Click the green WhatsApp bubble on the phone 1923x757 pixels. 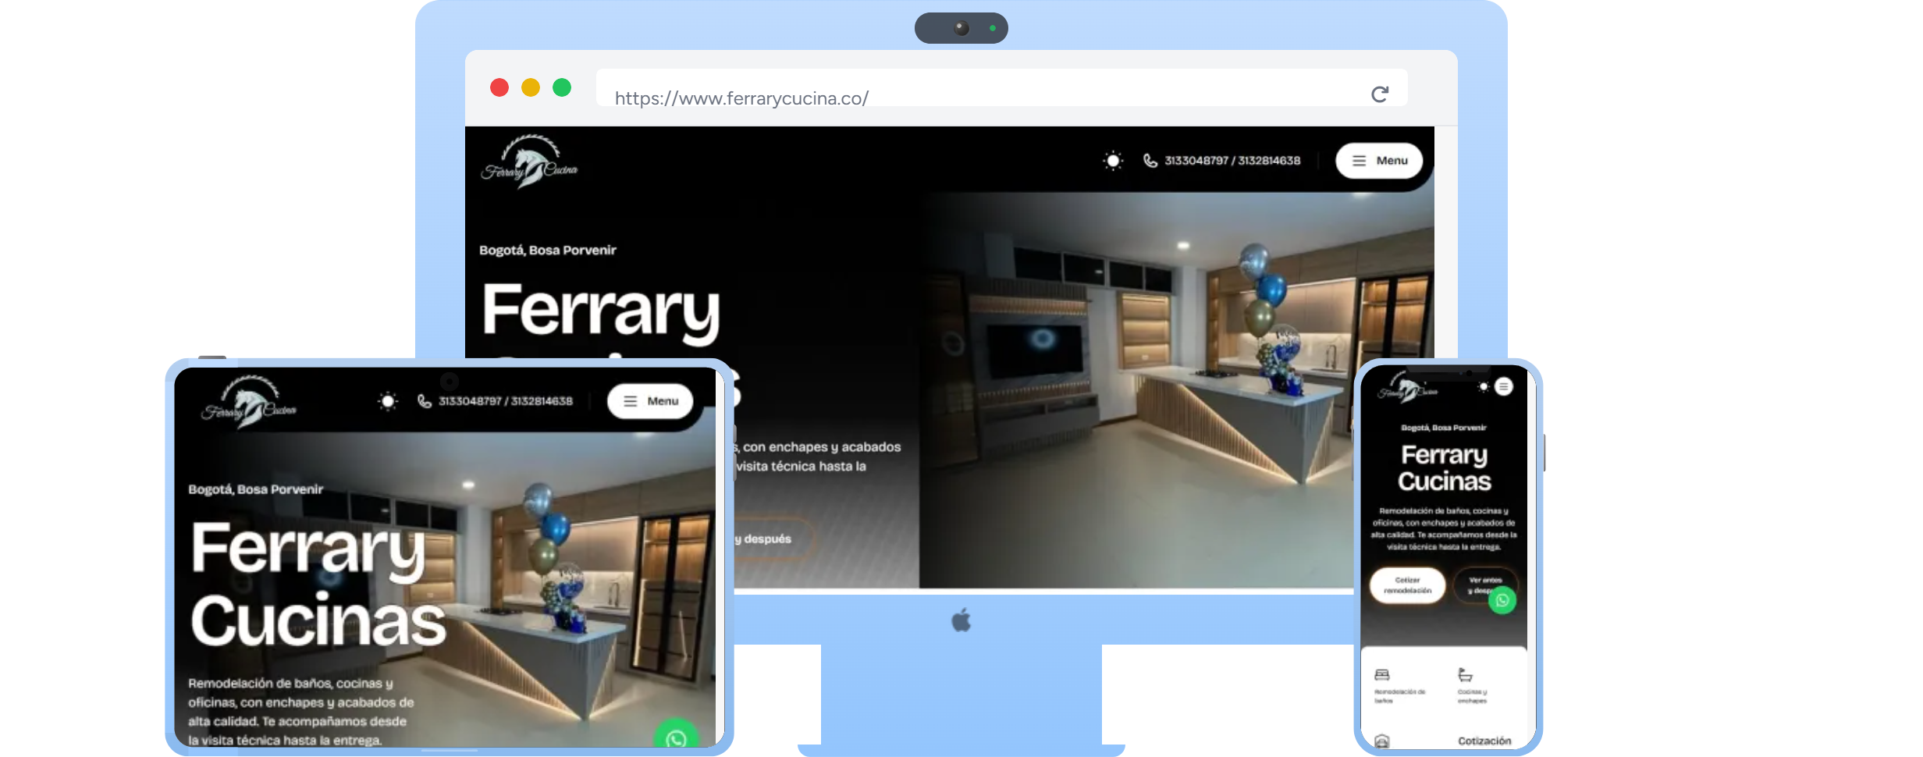1502,600
